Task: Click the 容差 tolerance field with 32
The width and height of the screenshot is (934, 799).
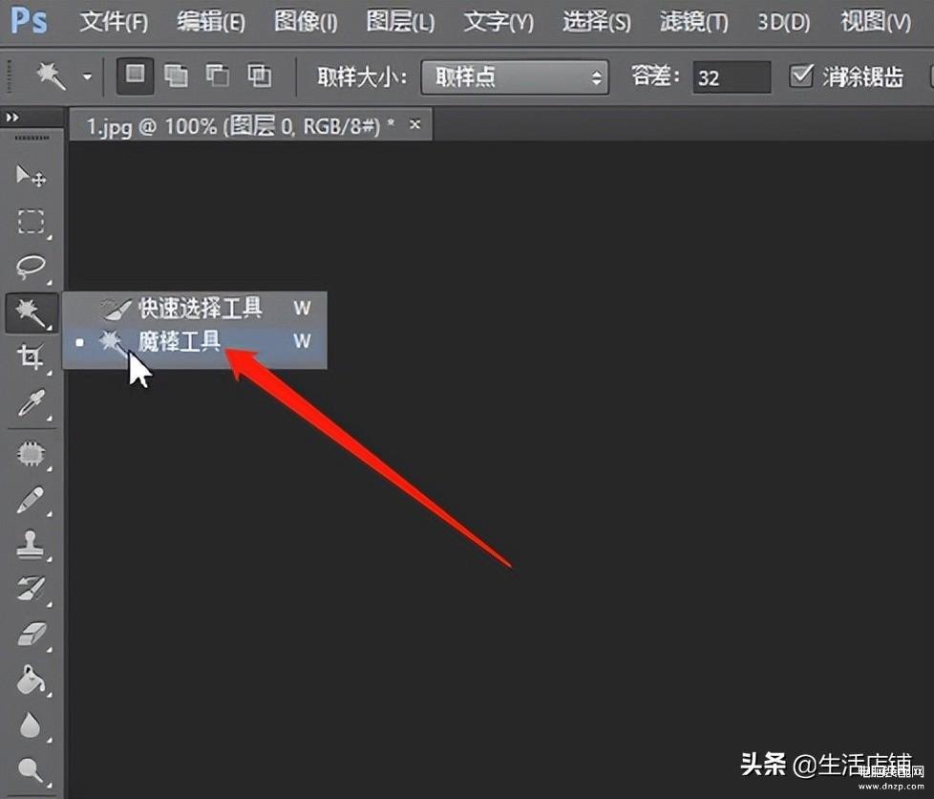Action: tap(732, 77)
